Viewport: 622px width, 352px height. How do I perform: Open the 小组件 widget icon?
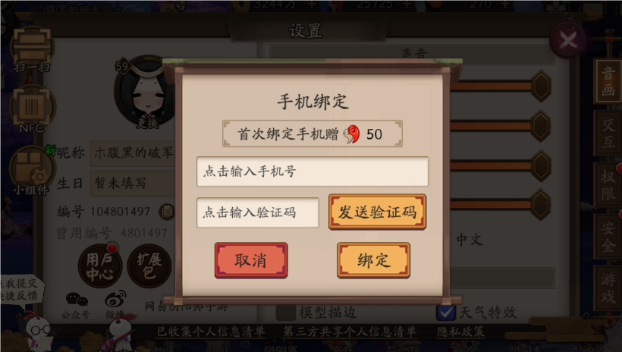pyautogui.click(x=31, y=171)
